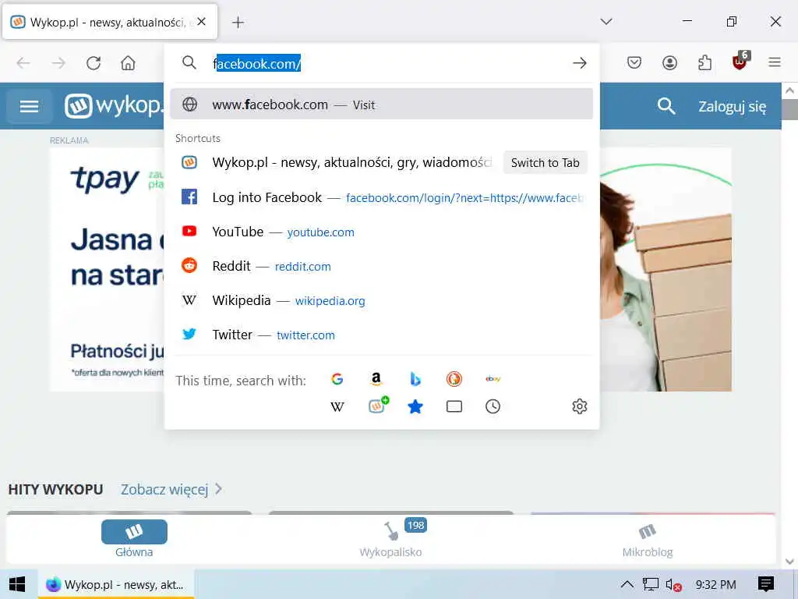Select the Log into Facebook suggestion
The height and width of the screenshot is (599, 798).
pos(382,197)
